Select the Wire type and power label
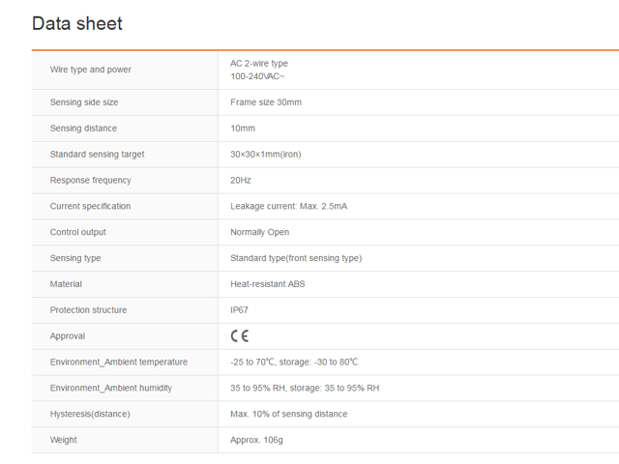 click(91, 70)
